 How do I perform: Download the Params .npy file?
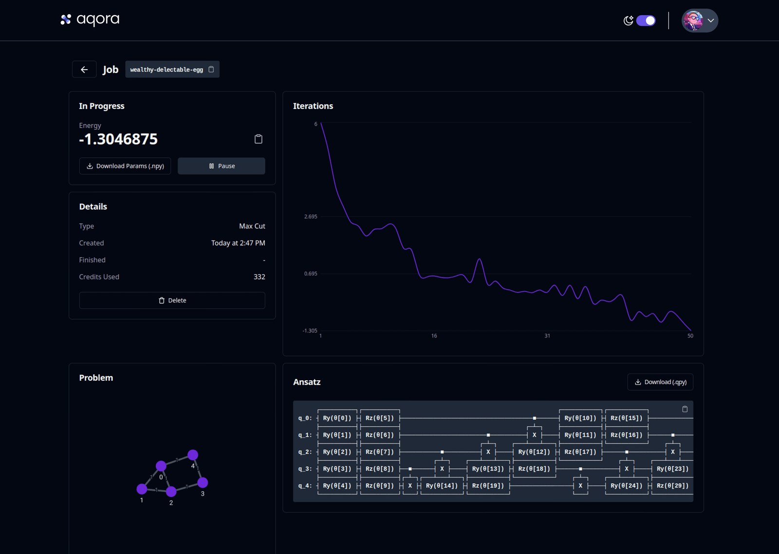pos(125,166)
